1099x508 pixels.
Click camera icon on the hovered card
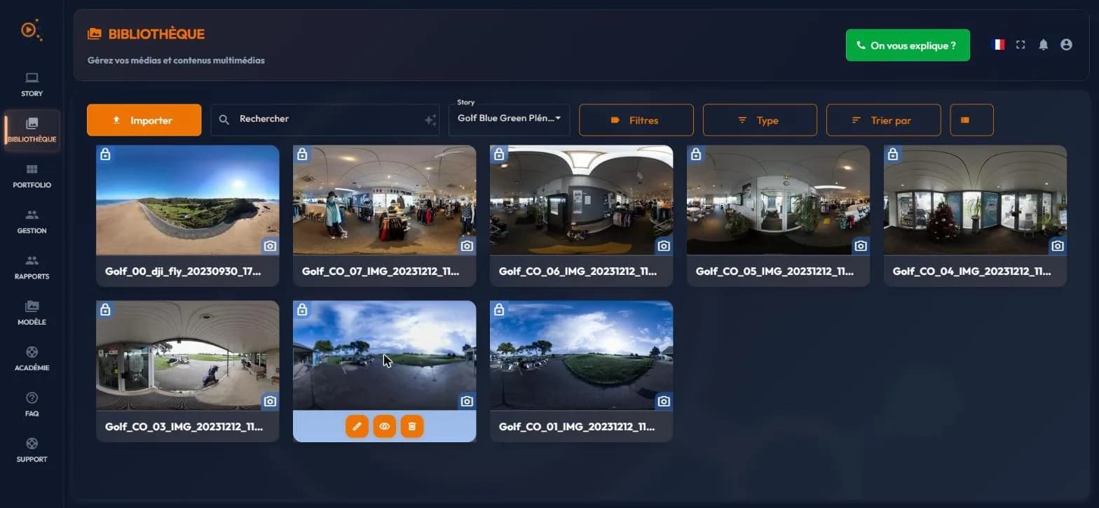(467, 401)
